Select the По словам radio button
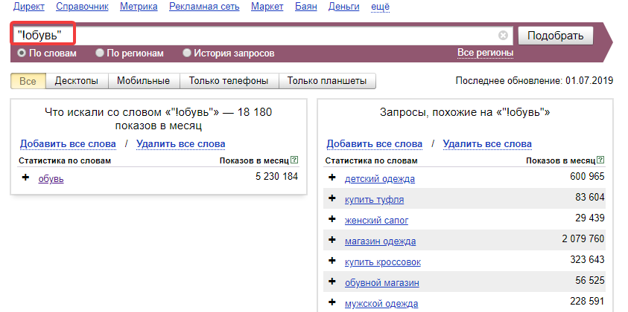This screenshot has height=312, width=628. (21, 53)
